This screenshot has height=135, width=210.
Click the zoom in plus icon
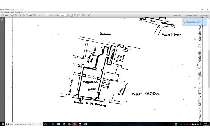click(x=58, y=15)
